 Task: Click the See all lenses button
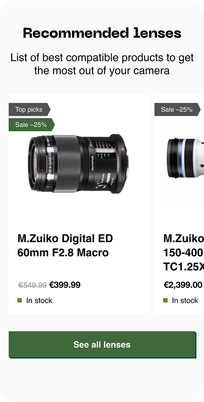[102, 344]
